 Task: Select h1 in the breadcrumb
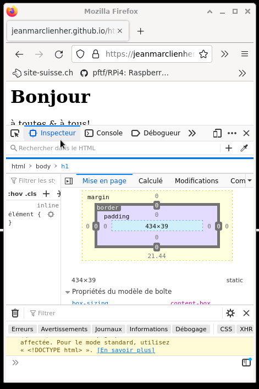(65, 166)
